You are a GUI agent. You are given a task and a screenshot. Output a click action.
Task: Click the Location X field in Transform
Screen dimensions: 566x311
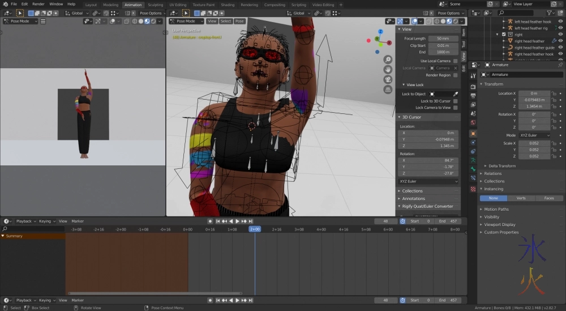point(534,93)
